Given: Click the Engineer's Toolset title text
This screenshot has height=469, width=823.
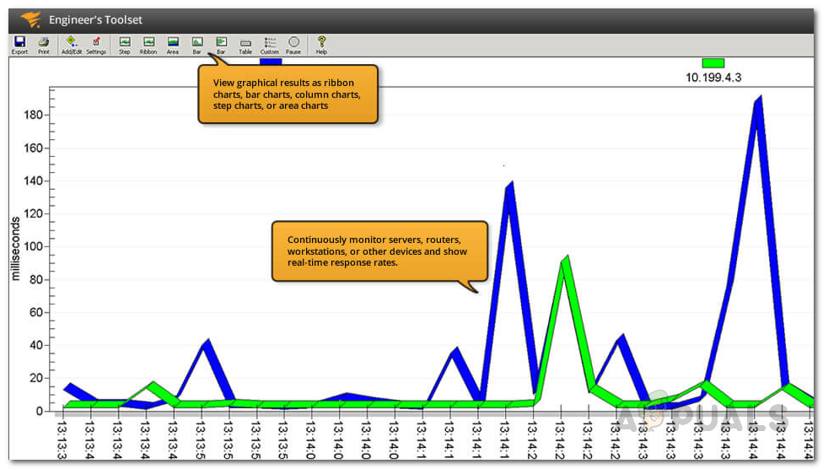Looking at the screenshot, I should click(x=95, y=20).
